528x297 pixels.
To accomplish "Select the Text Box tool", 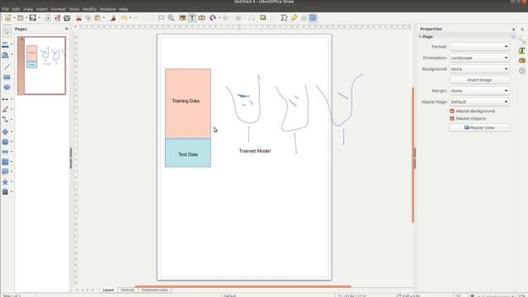I will tap(192, 18).
